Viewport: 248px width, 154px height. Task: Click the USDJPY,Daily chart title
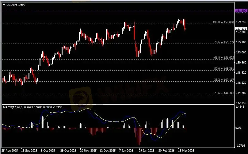[15, 5]
